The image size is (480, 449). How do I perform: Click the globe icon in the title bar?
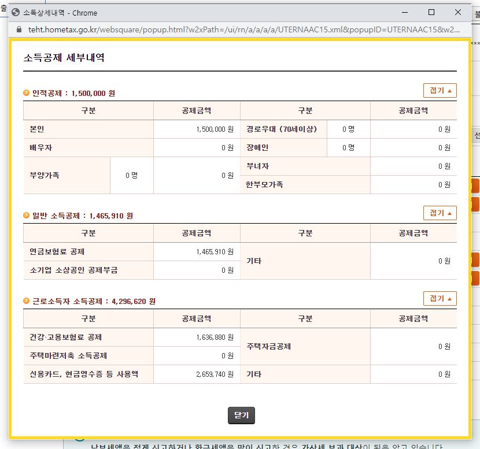click(x=16, y=12)
